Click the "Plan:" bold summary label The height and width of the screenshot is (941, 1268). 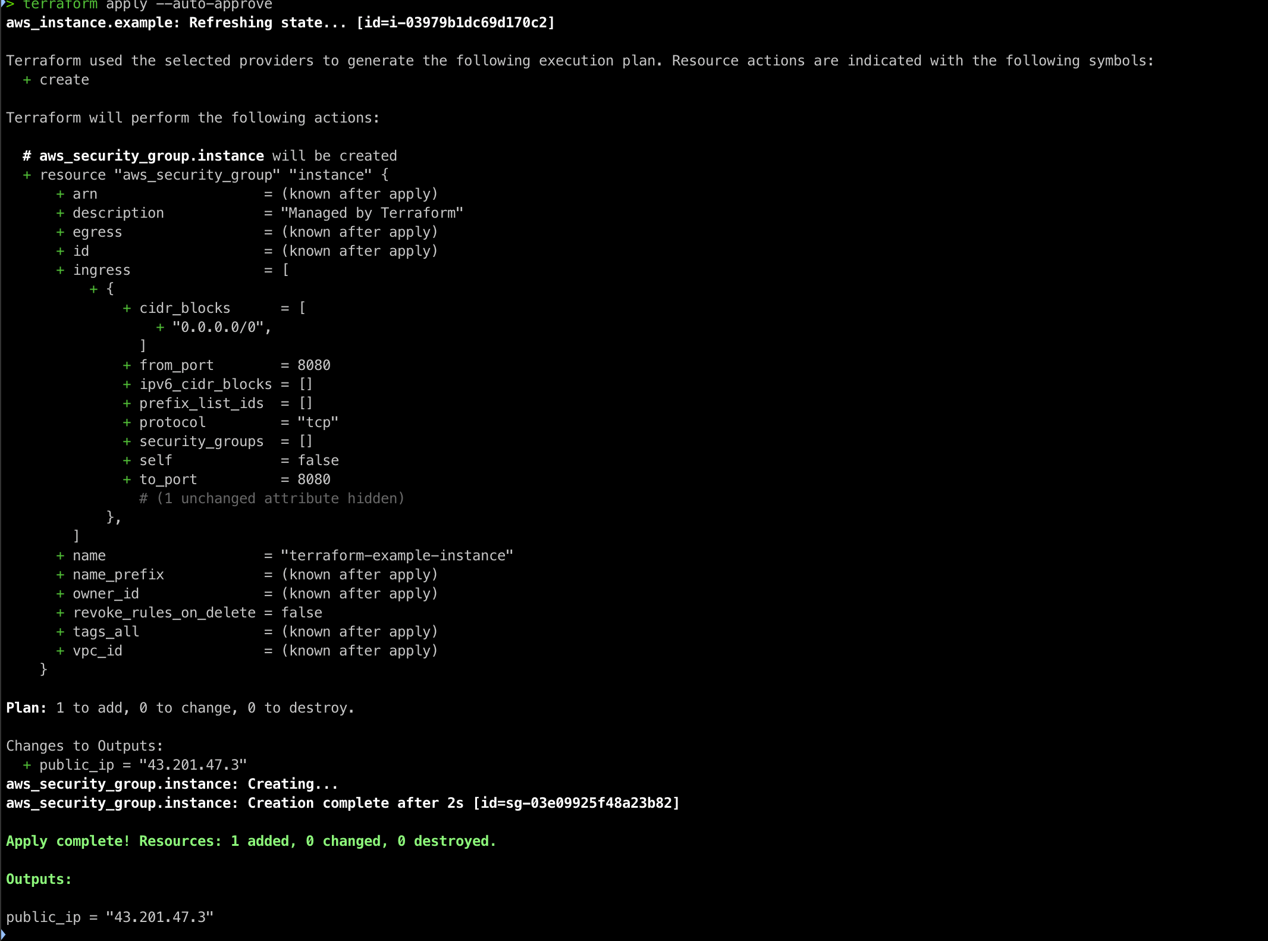click(26, 708)
